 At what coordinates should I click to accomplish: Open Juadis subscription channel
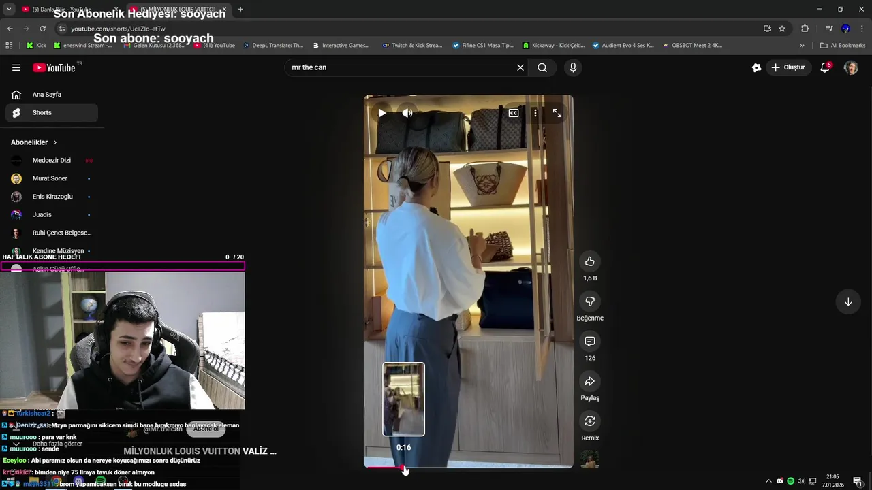pyautogui.click(x=52, y=214)
